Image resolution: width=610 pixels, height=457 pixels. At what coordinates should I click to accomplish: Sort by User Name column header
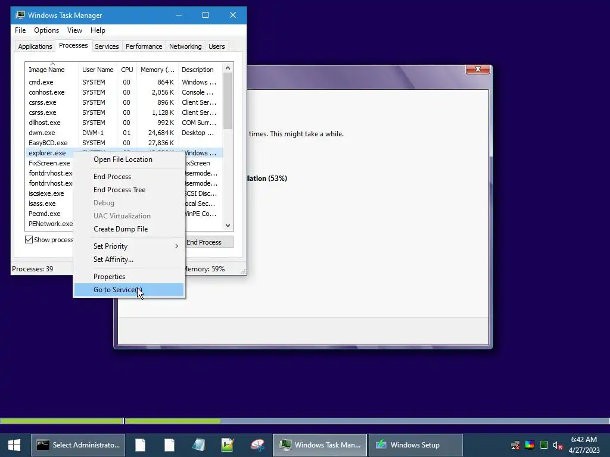coord(98,70)
